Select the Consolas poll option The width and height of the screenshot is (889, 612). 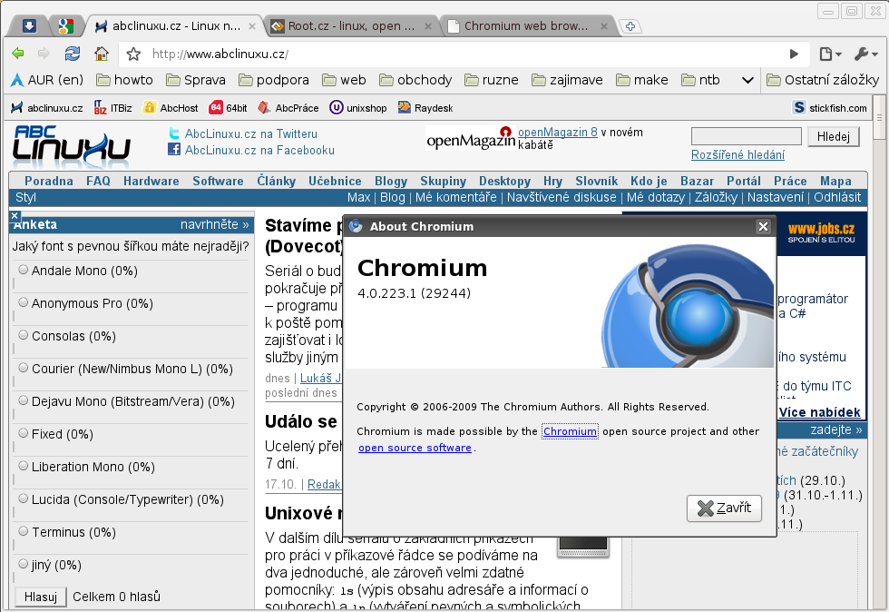coord(24,335)
